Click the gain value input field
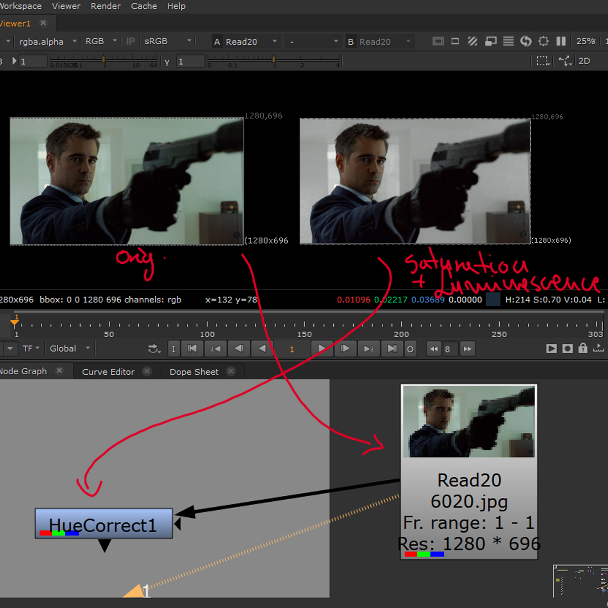 click(x=33, y=61)
